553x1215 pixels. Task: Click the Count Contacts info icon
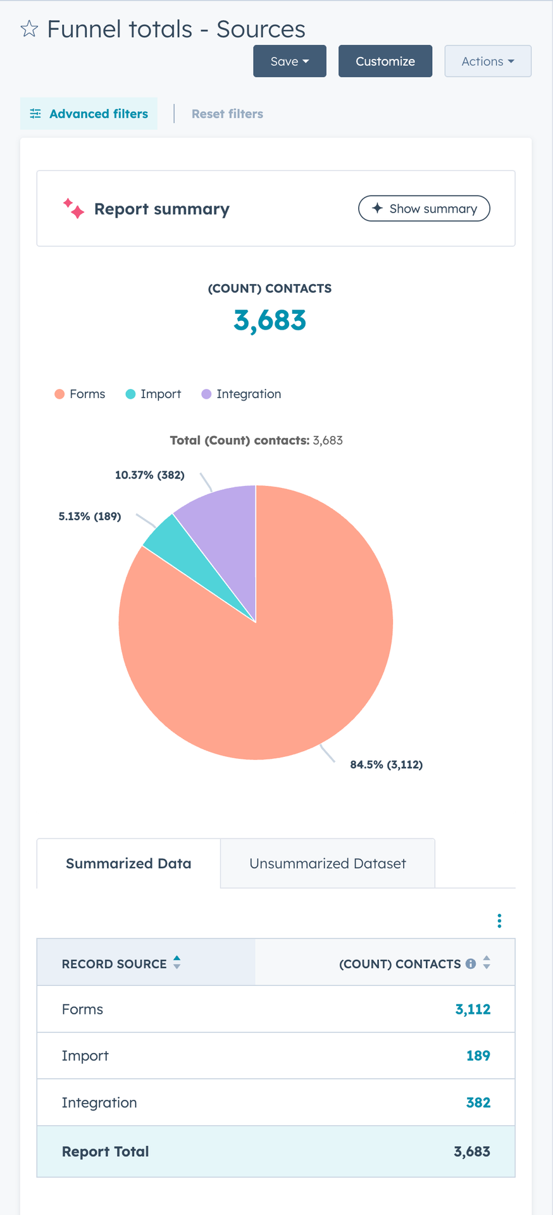pyautogui.click(x=471, y=964)
